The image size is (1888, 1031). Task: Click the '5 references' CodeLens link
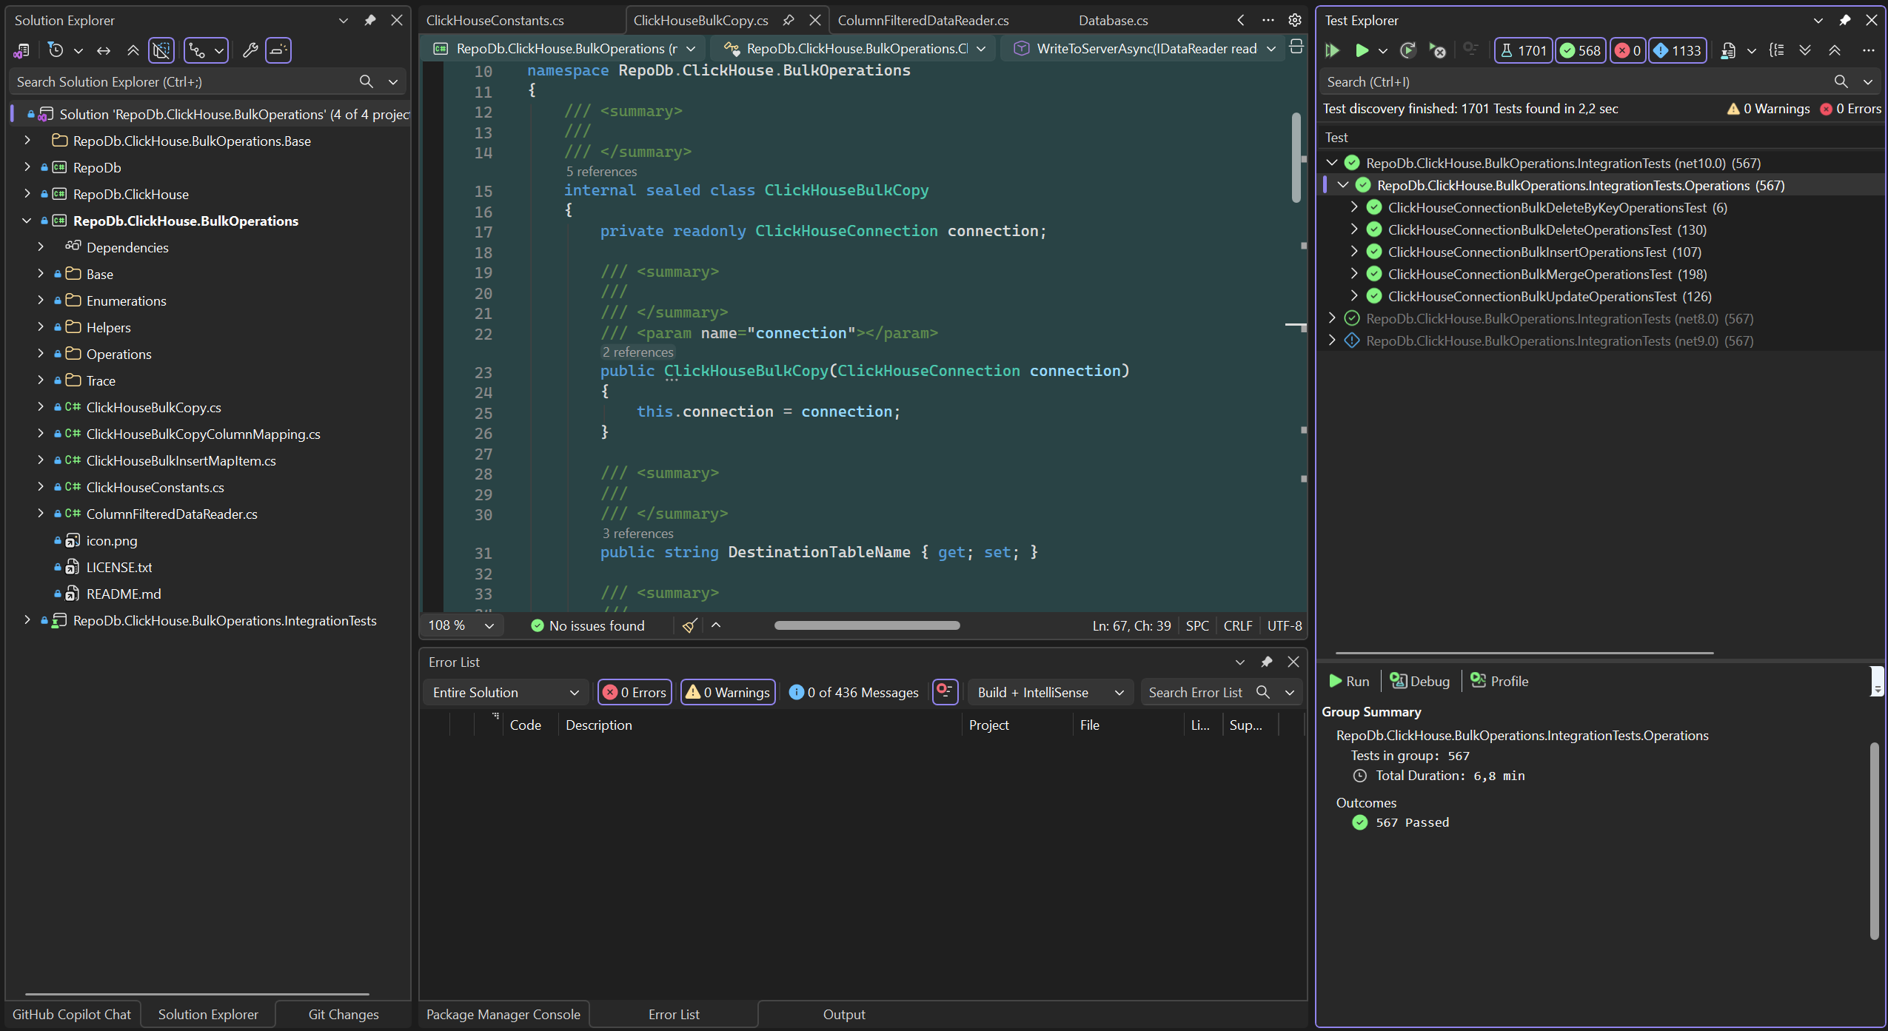pos(601,171)
